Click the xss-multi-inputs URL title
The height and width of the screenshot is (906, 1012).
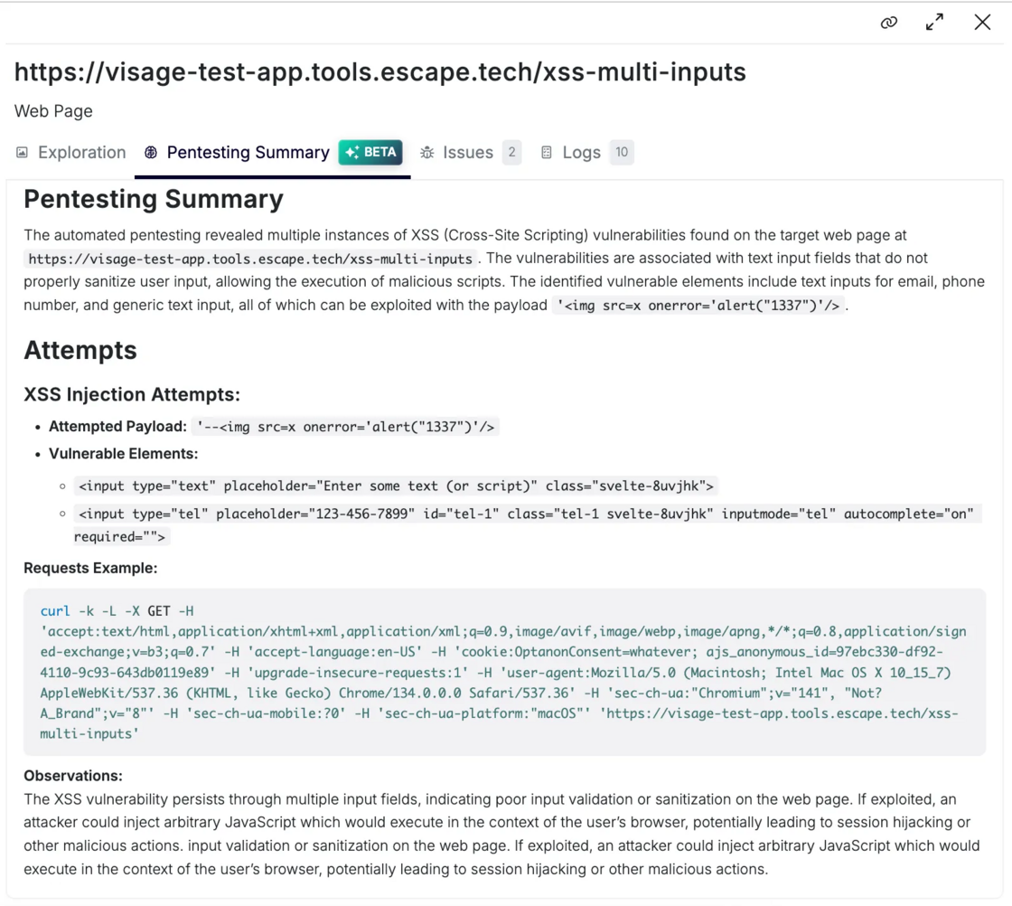(x=379, y=72)
